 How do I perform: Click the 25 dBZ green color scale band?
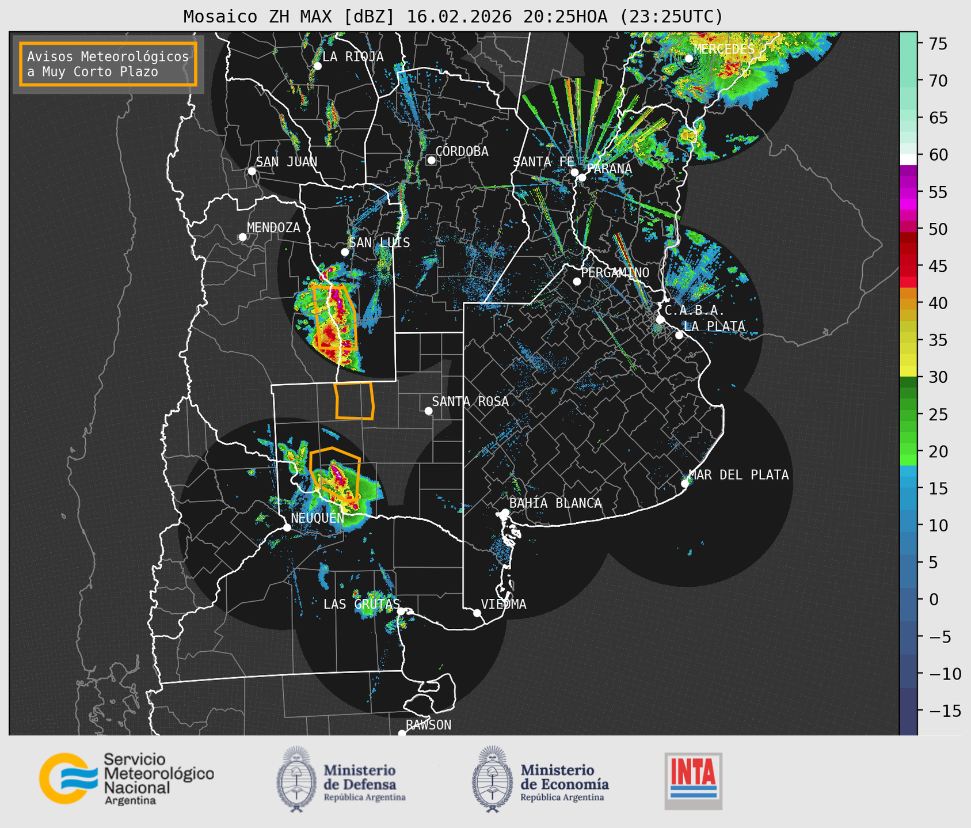click(x=908, y=414)
